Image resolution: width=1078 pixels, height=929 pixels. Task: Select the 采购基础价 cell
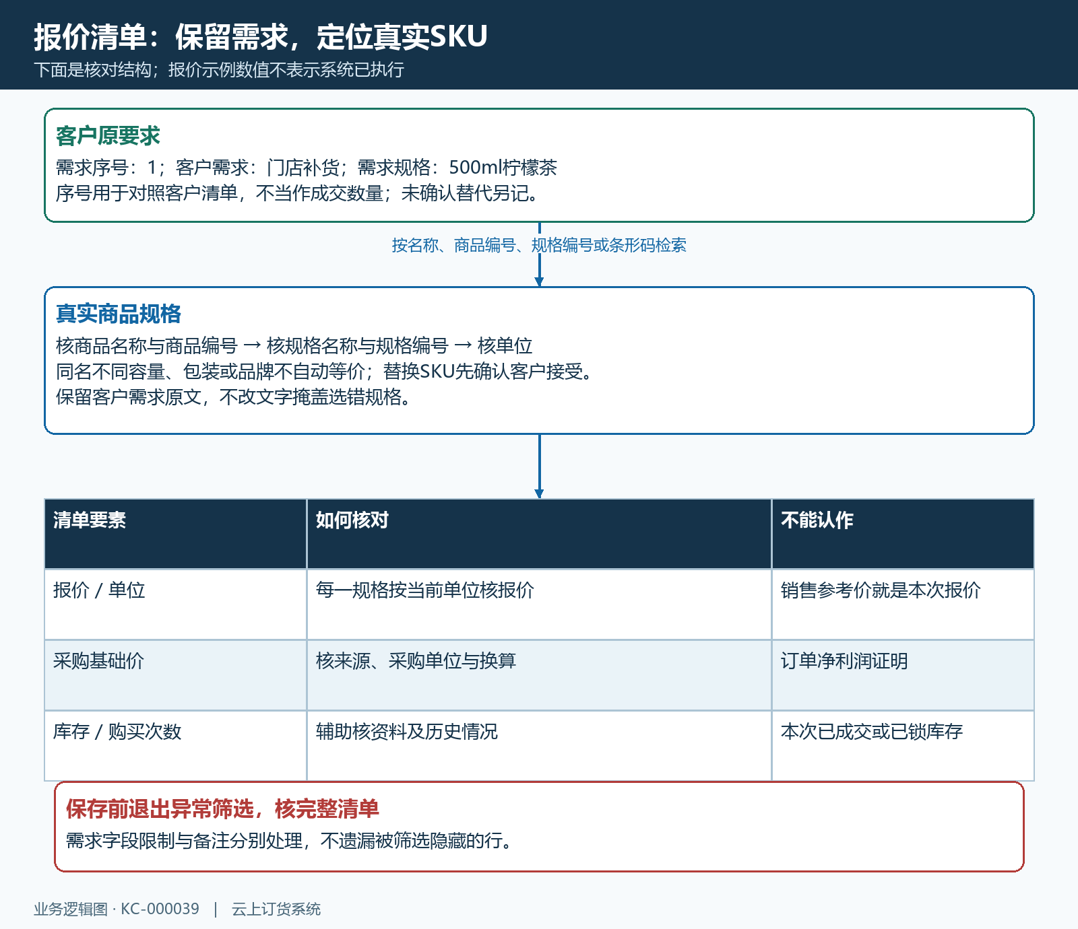tap(176, 675)
